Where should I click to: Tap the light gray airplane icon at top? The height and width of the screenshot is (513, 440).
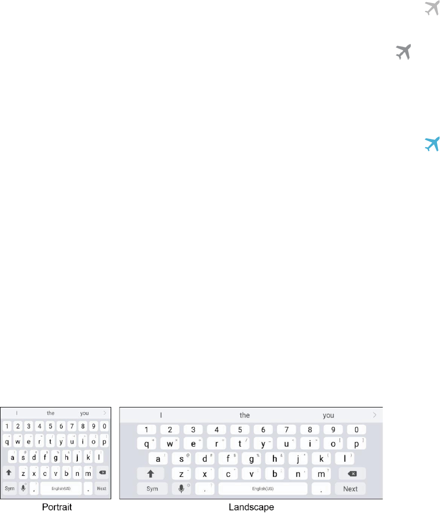tap(432, 8)
